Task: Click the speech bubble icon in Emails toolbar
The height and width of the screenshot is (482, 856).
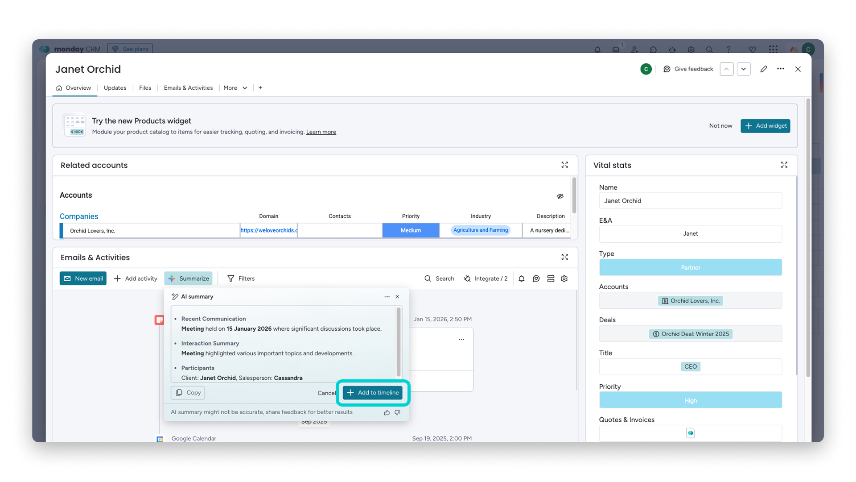Action: click(536, 278)
